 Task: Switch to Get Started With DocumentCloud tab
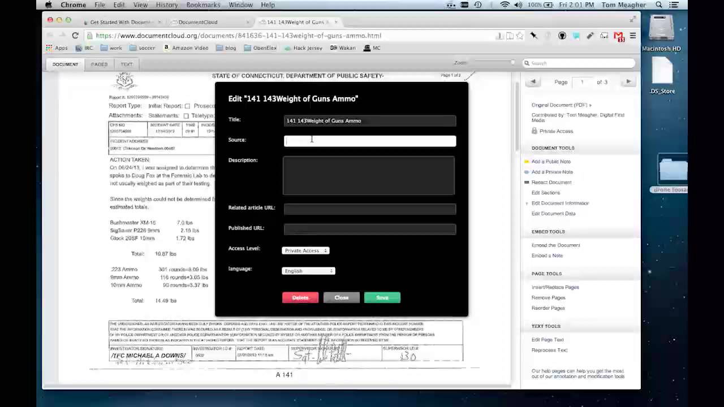coord(122,22)
